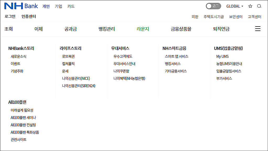Open the 뱅킹관리 main menu
The height and width of the screenshot is (151, 268).
107,29
